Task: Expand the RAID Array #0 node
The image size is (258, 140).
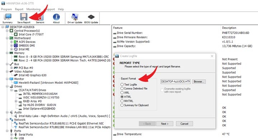Action: pos(16,101)
